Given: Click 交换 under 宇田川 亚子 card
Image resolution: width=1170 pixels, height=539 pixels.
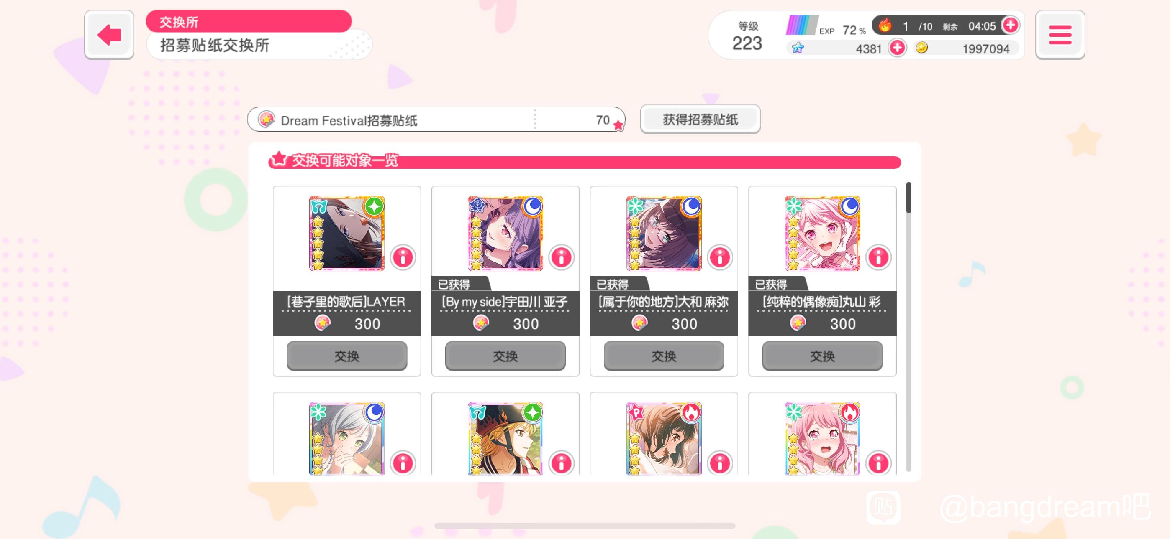Looking at the screenshot, I should (x=505, y=356).
